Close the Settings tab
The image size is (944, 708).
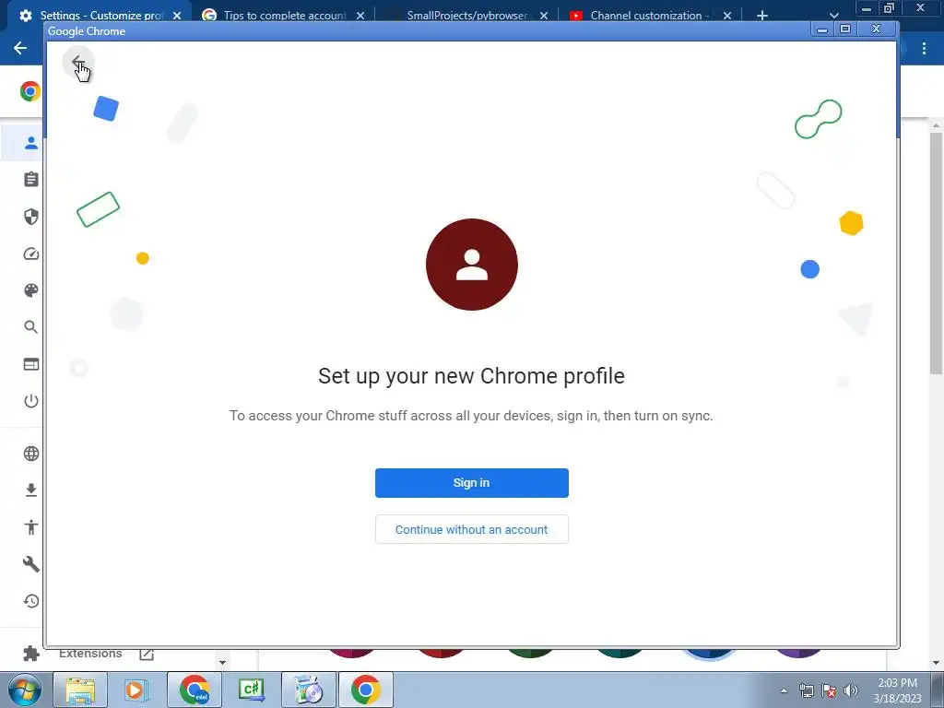pos(177,16)
